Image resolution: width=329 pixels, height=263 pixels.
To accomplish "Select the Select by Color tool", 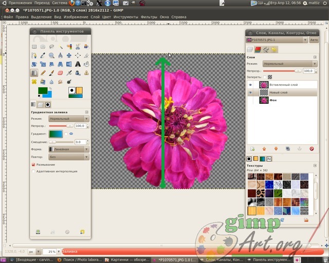I will click(x=69, y=47).
